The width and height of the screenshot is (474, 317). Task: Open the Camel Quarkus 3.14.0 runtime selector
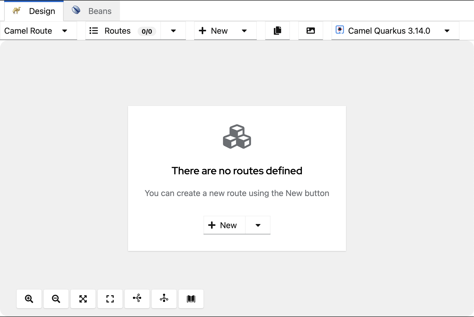tap(395, 31)
